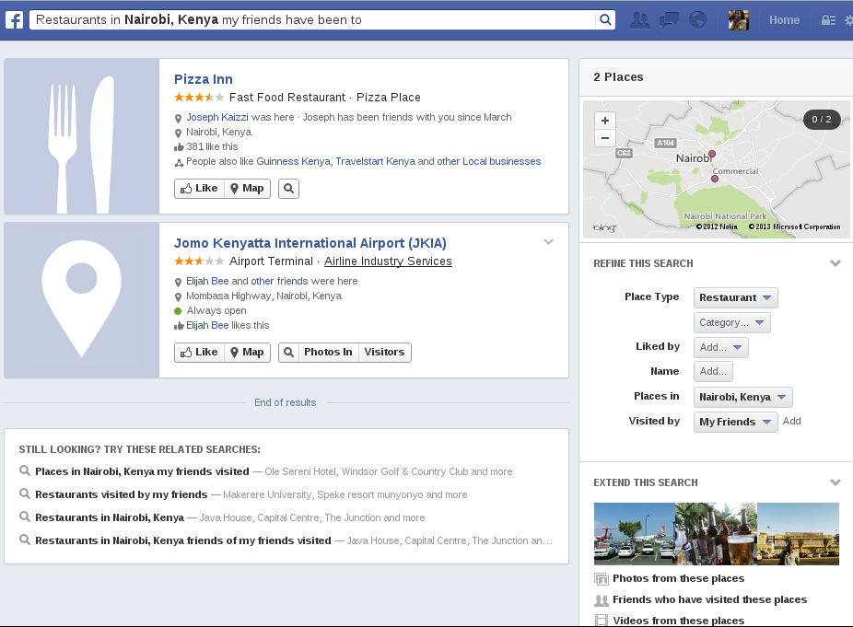Click the search magnifier button for JKIA
The height and width of the screenshot is (627, 853).
coord(289,353)
